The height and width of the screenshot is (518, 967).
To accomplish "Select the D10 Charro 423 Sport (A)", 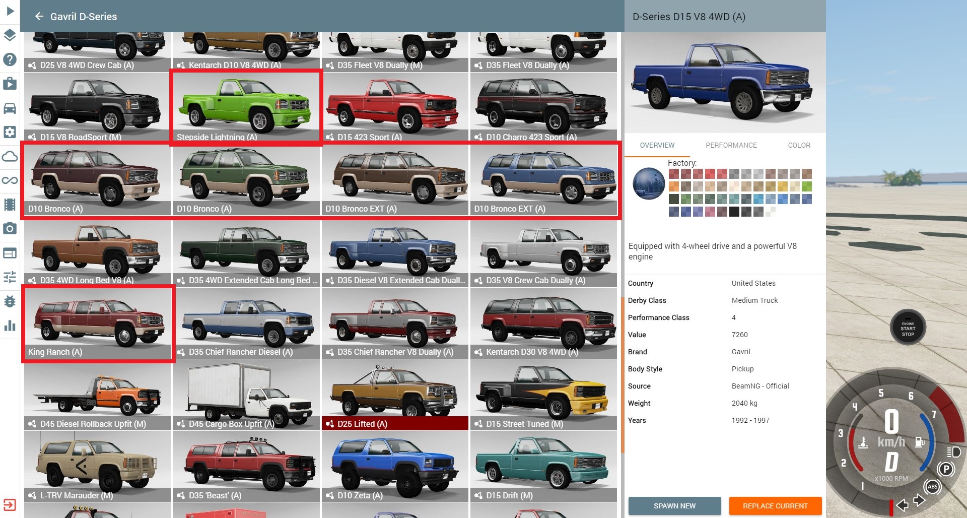I will pyautogui.click(x=544, y=107).
